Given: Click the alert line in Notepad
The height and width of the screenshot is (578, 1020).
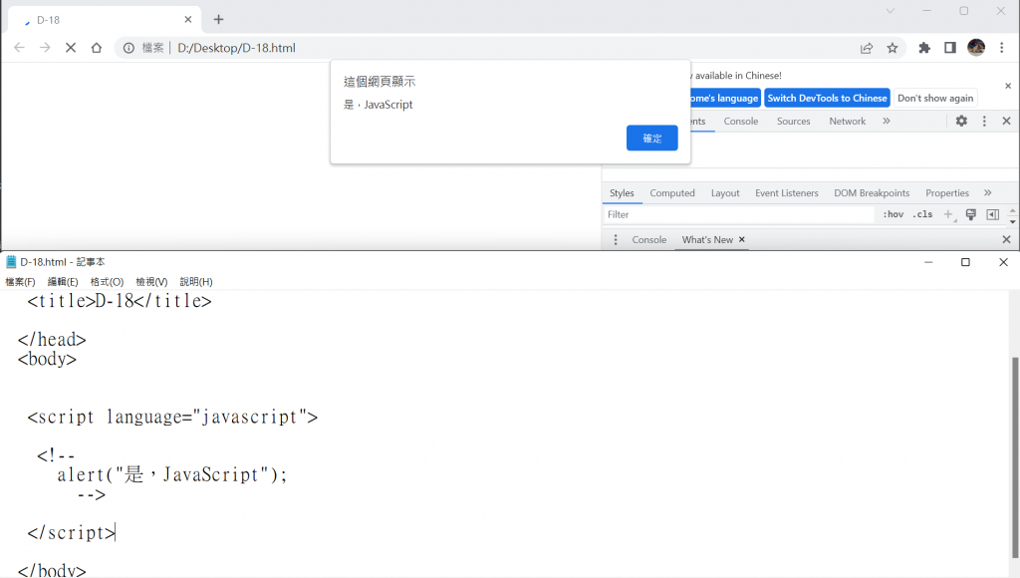Looking at the screenshot, I should tap(171, 474).
